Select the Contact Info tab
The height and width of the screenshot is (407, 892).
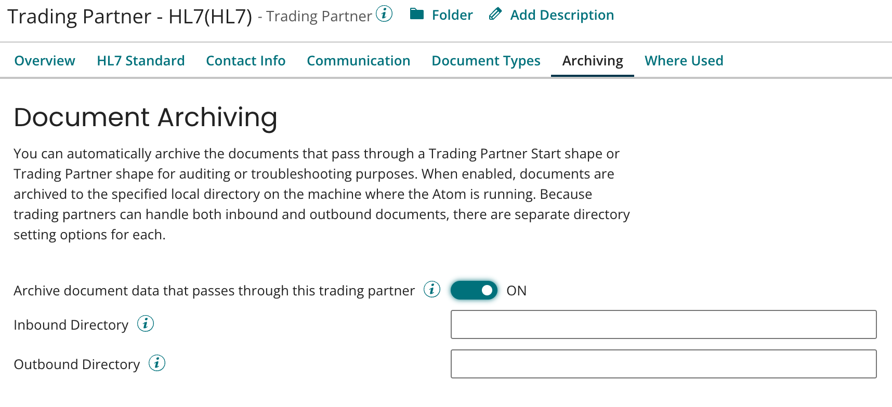(x=245, y=60)
